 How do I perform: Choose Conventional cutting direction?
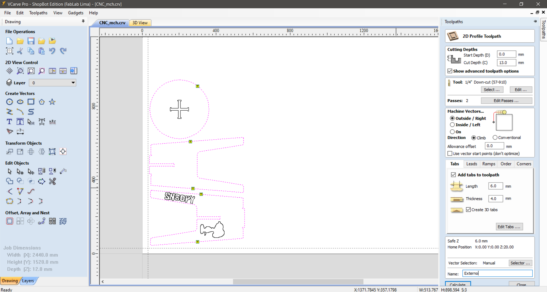[x=495, y=138]
